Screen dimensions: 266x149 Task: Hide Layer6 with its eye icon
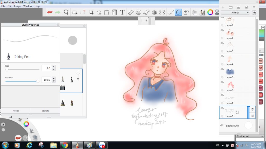coord(222,83)
